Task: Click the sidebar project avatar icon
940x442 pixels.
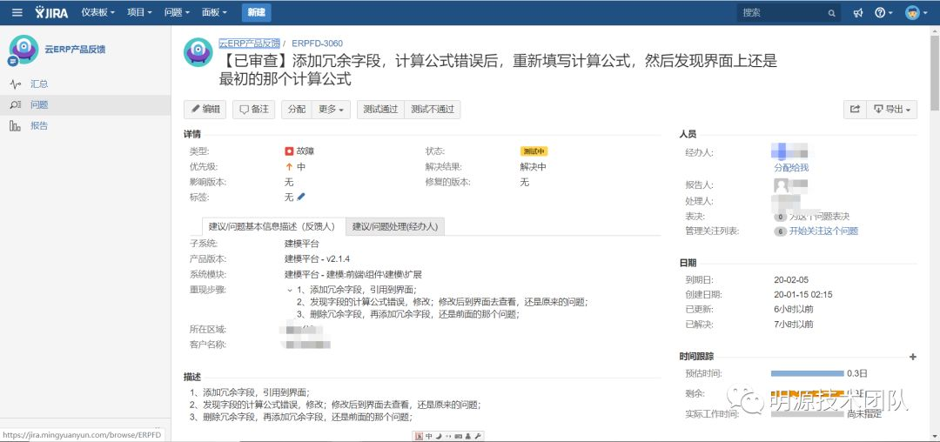Action: tap(23, 49)
